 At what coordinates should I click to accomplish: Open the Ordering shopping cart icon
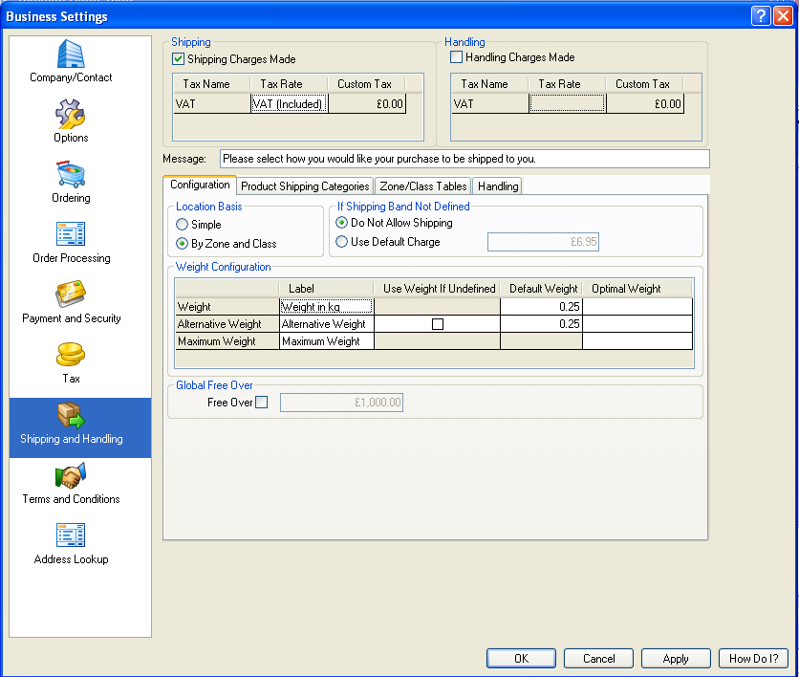(71, 175)
